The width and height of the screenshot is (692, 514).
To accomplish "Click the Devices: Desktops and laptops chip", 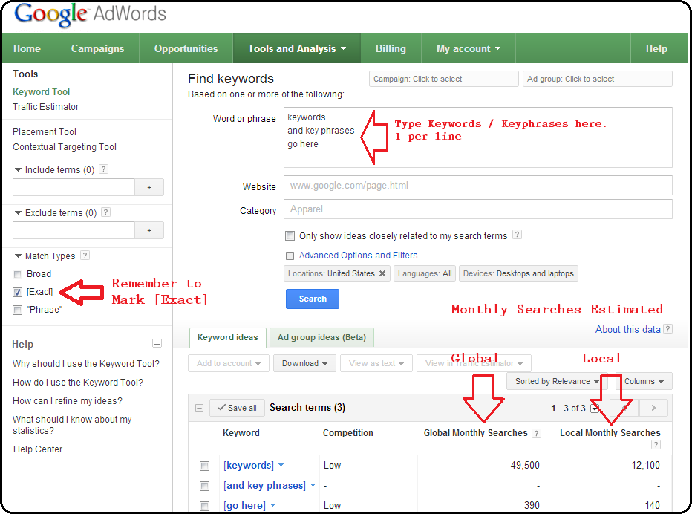I will pyautogui.click(x=518, y=273).
